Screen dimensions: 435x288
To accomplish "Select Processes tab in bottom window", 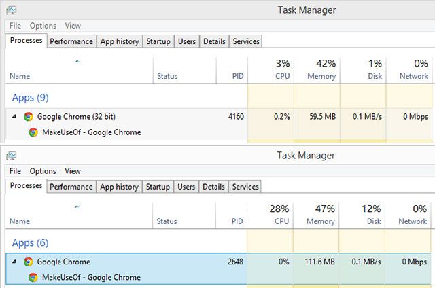I will point(26,185).
